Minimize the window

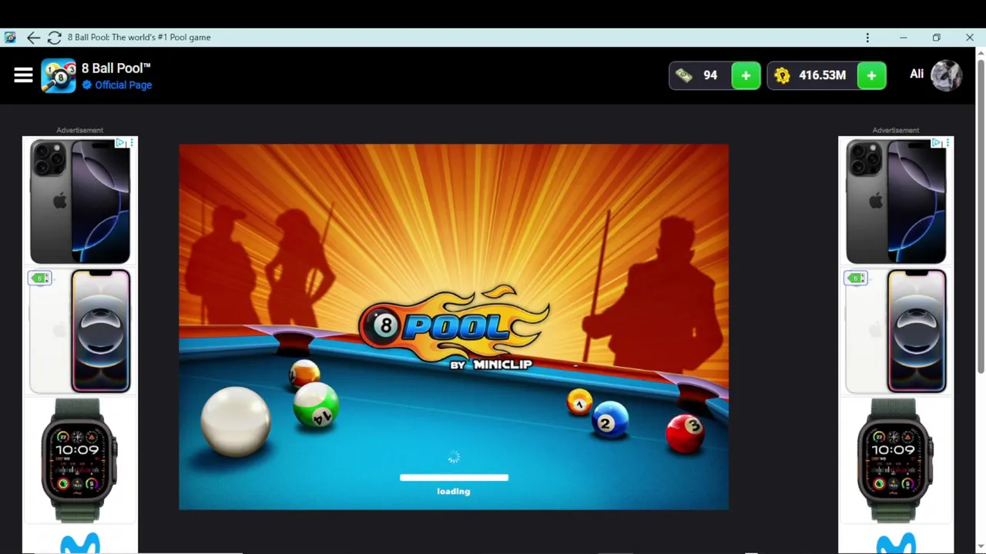pyautogui.click(x=903, y=37)
